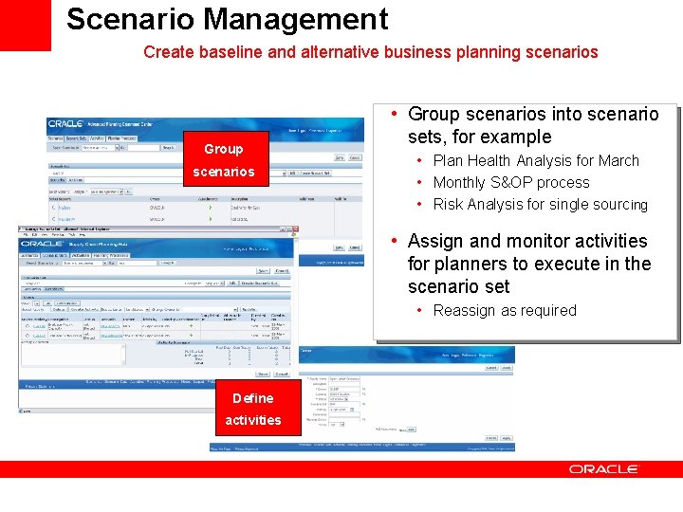Image resolution: width=683 pixels, height=512 pixels.
Task: Click the Activity Comments box scrollbar
Action: point(123,355)
